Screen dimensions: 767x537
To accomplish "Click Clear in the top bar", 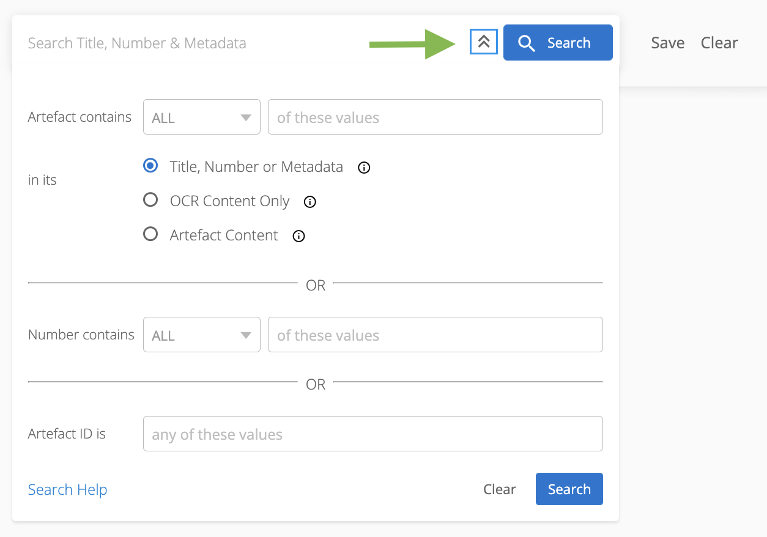I will pos(719,43).
